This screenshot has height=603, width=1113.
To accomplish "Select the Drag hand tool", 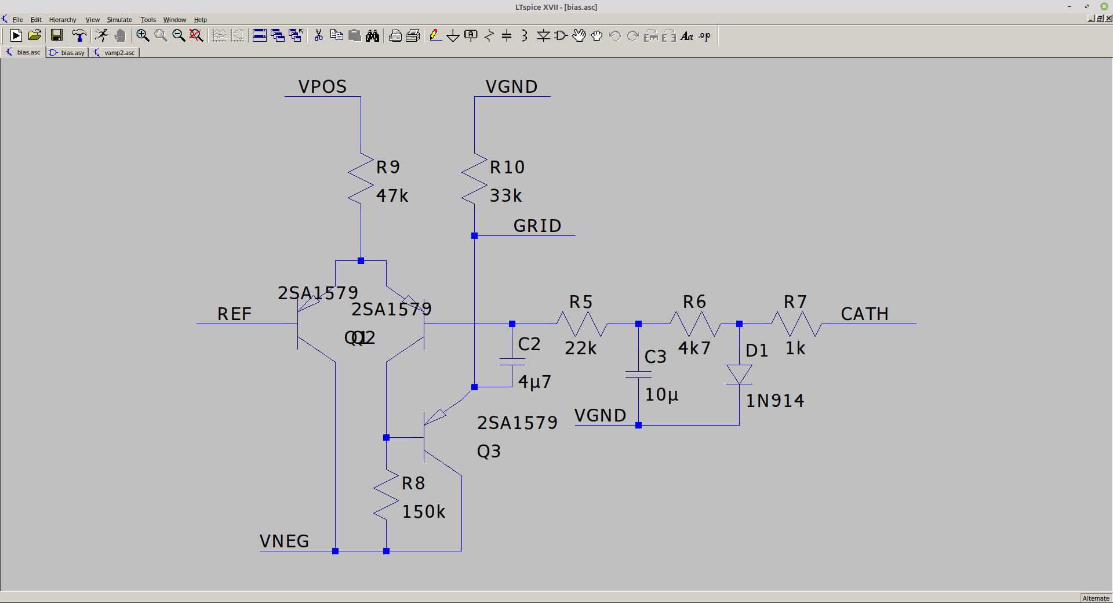I will [597, 35].
